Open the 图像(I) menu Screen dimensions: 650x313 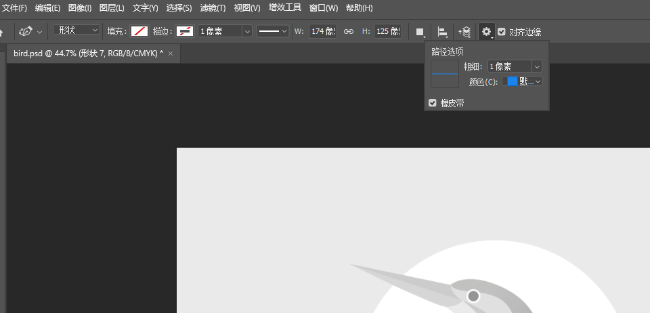80,8
